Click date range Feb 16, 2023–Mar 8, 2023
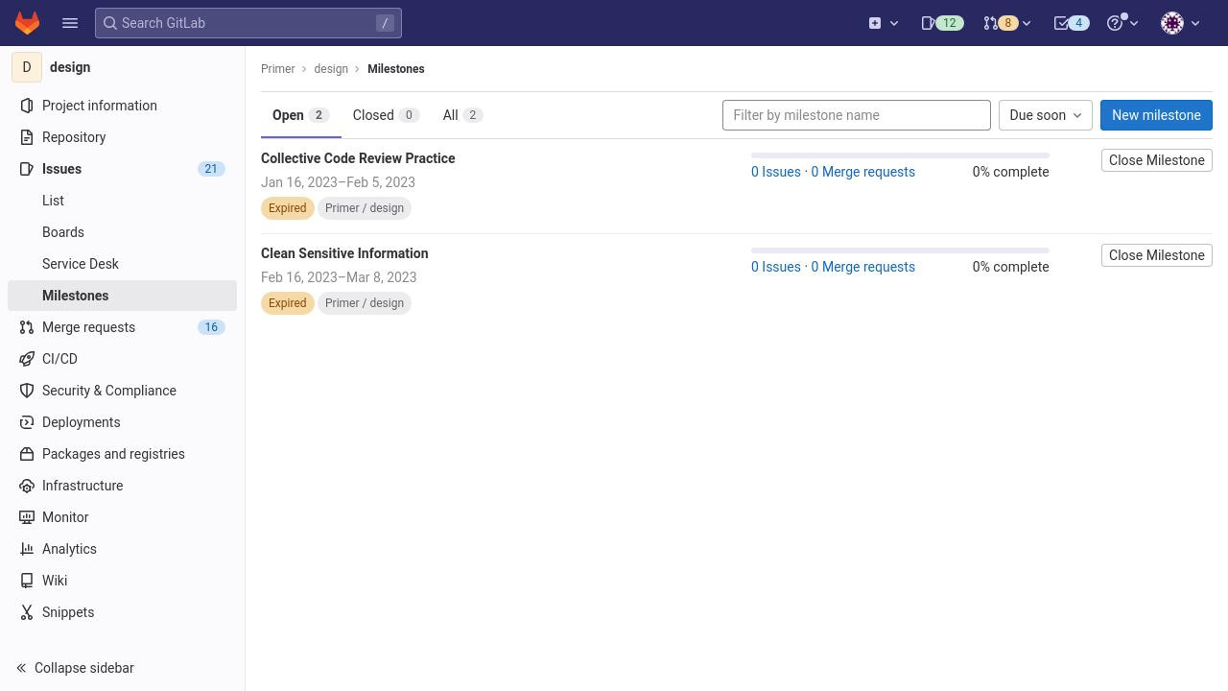Image resolution: width=1228 pixels, height=691 pixels. (339, 277)
